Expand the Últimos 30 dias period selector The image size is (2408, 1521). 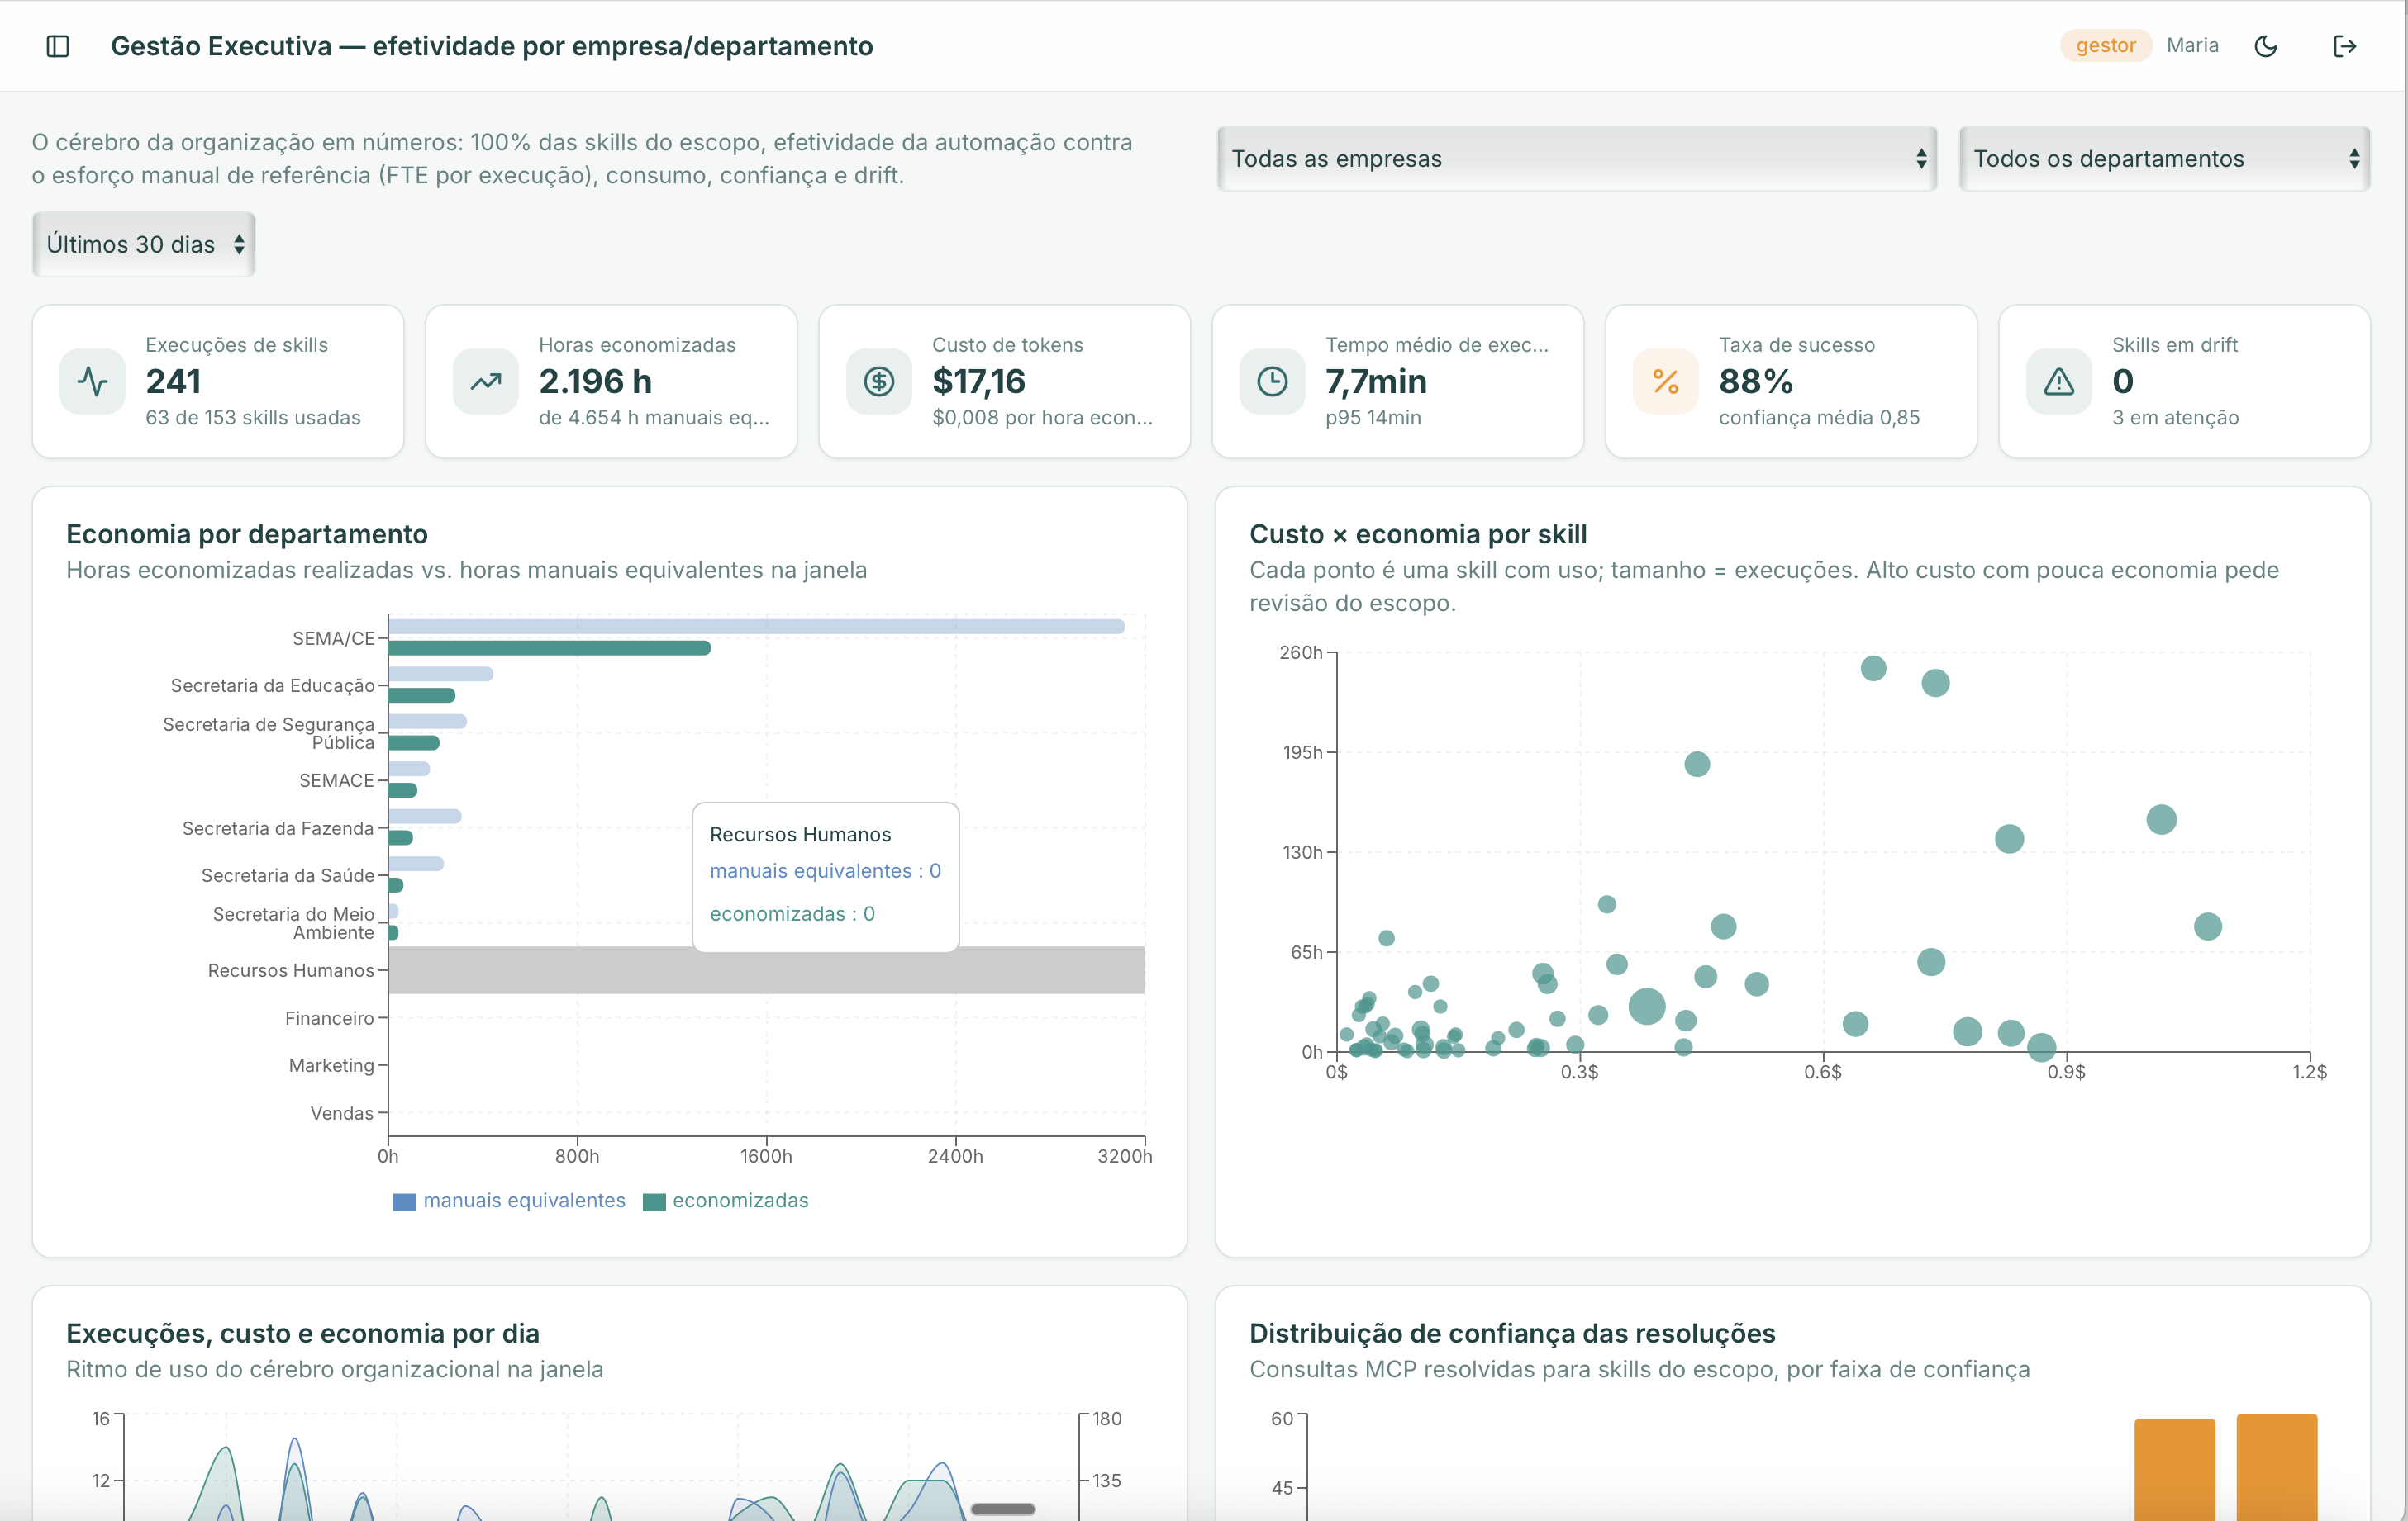pos(144,244)
